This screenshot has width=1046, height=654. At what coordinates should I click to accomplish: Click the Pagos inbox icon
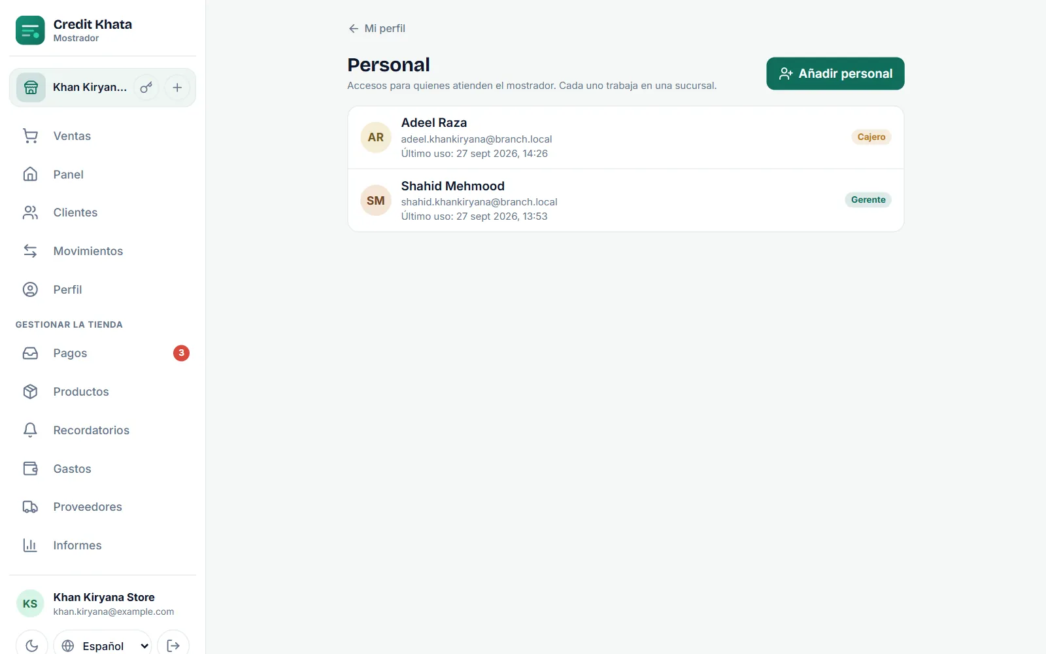coord(30,353)
